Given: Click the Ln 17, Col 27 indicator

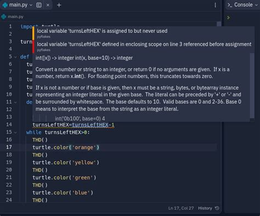Looking at the screenshot, I should point(181,208).
